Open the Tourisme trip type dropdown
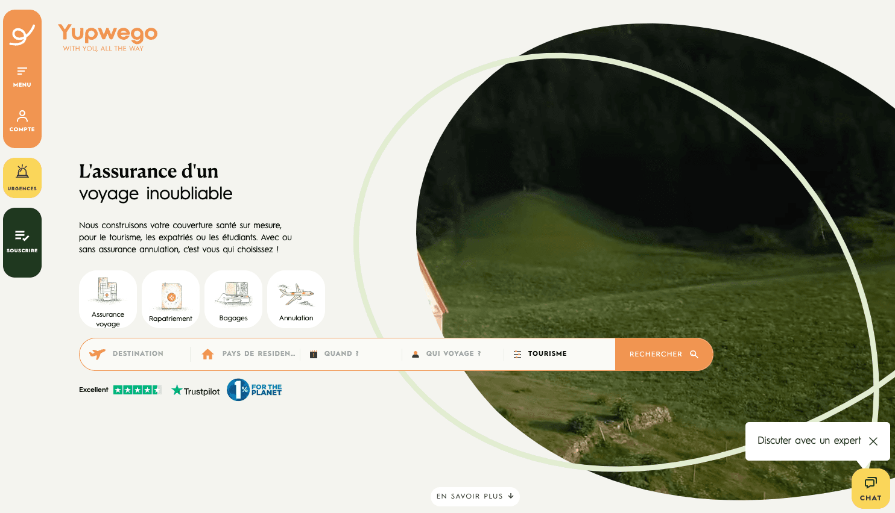The image size is (895, 513). [560, 354]
